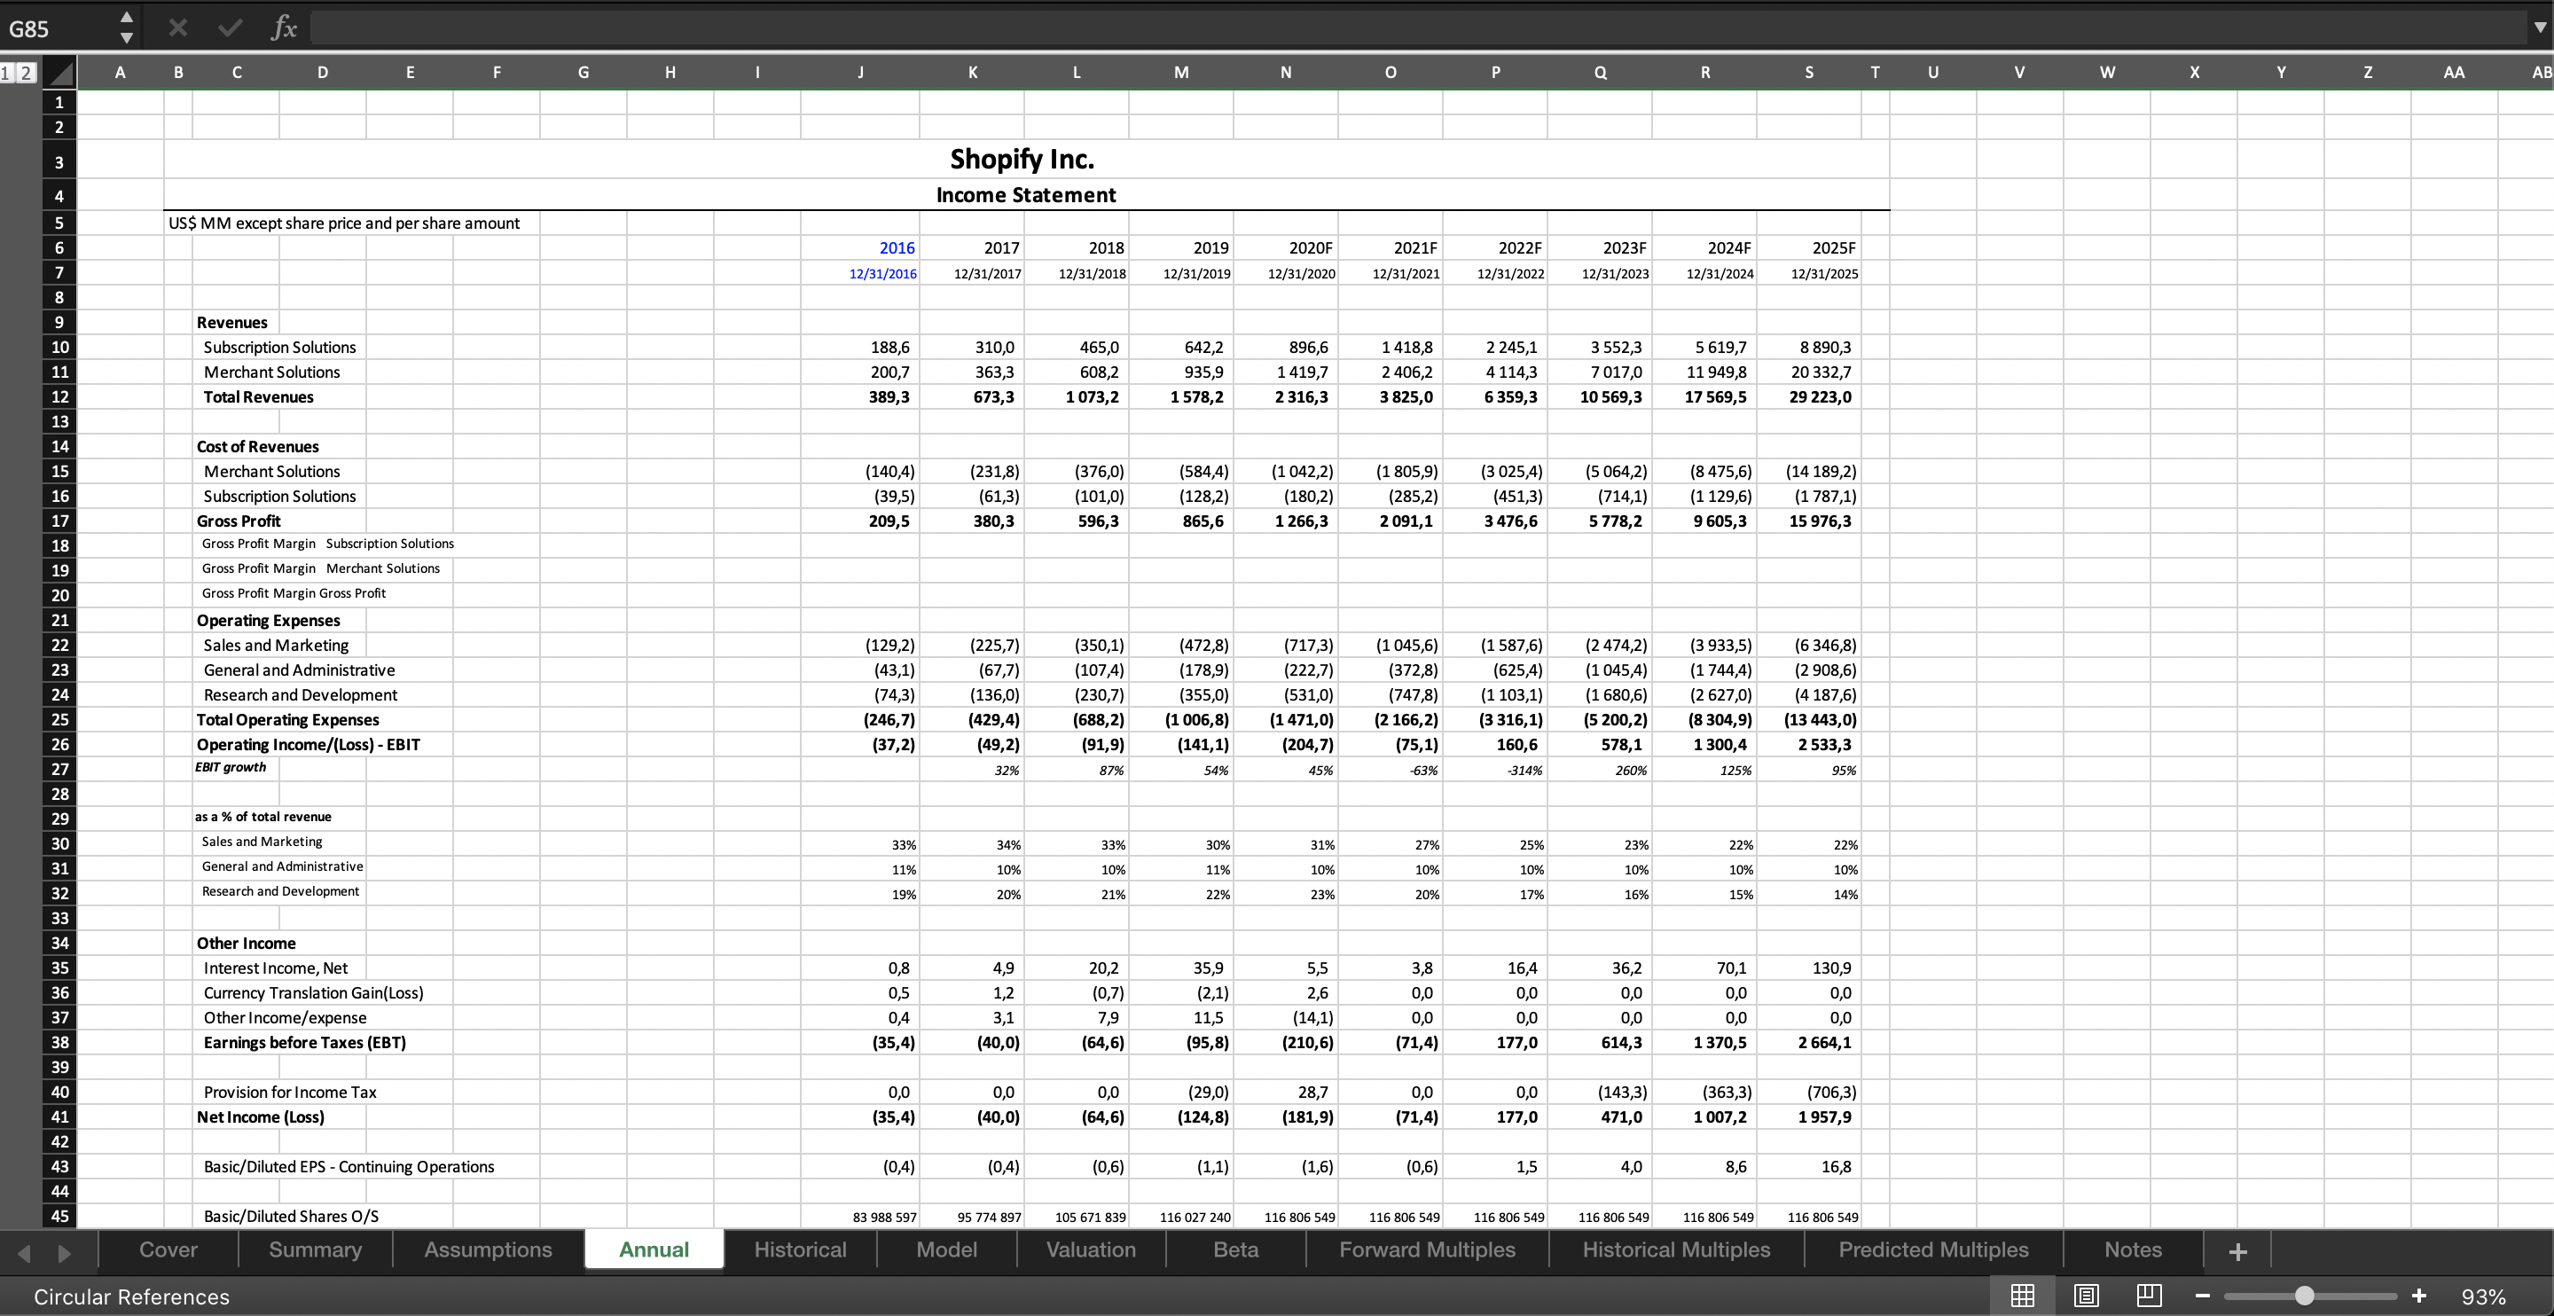Click the zoom slider handle
Viewport: 2554px width, 1316px height.
coord(2304,1296)
